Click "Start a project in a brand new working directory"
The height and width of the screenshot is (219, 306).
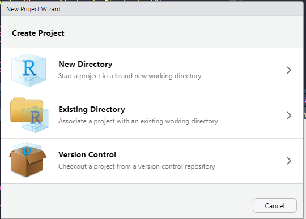point(130,76)
